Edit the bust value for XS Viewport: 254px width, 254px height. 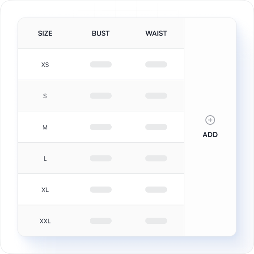click(101, 64)
